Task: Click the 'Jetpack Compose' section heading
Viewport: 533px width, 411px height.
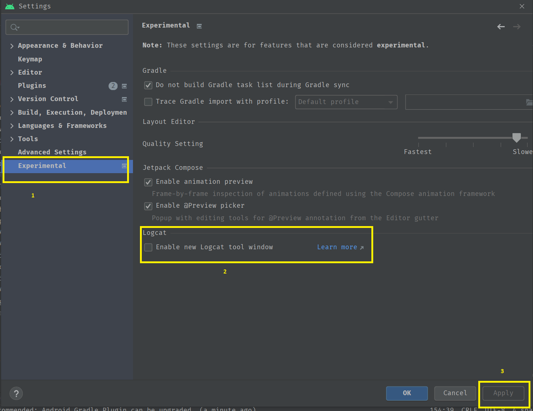Action: [173, 168]
